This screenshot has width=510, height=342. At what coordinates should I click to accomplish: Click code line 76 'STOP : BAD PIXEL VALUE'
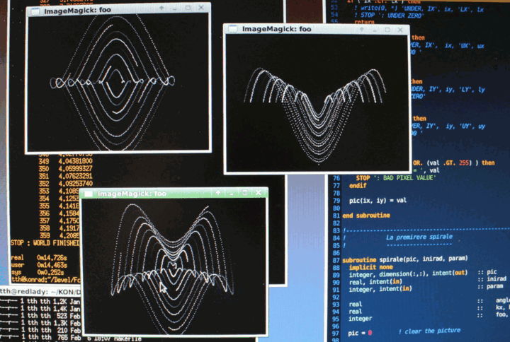pyautogui.click(x=395, y=178)
